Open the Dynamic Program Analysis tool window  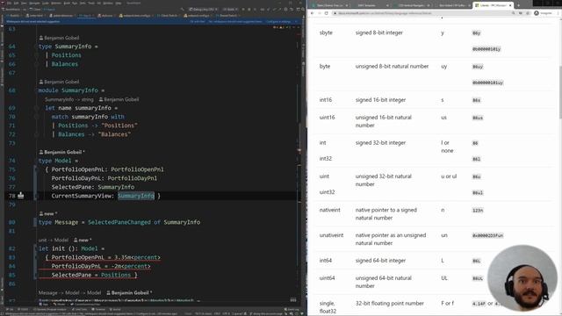pyautogui.click(x=50, y=309)
